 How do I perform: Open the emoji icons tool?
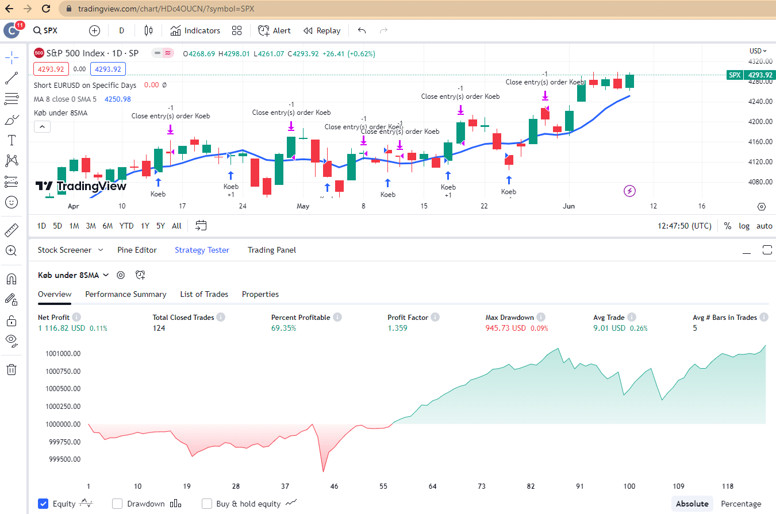(x=12, y=202)
